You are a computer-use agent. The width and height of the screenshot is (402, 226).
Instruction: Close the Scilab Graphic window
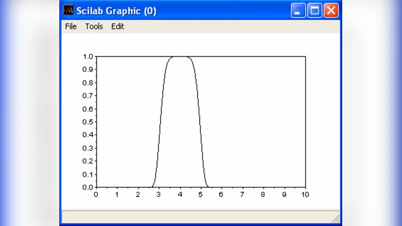331,11
